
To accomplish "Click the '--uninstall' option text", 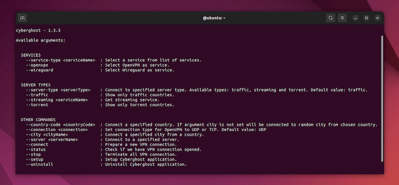I will pyautogui.click(x=40, y=164).
